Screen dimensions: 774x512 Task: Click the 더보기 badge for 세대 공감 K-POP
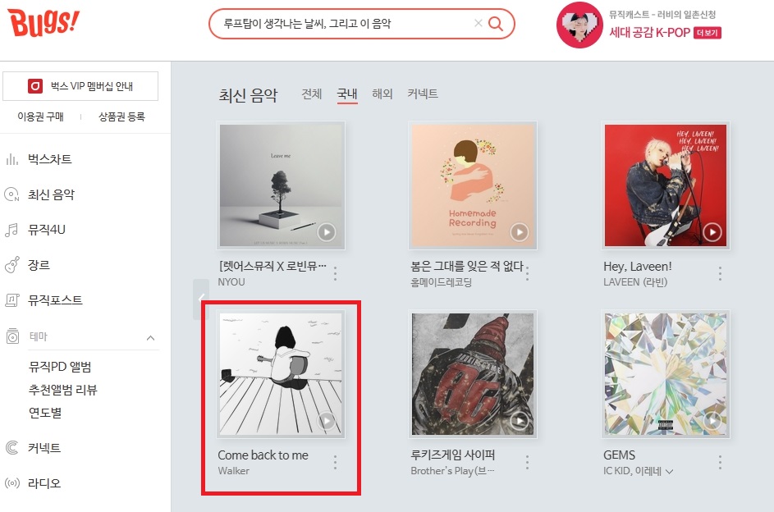pyautogui.click(x=708, y=33)
